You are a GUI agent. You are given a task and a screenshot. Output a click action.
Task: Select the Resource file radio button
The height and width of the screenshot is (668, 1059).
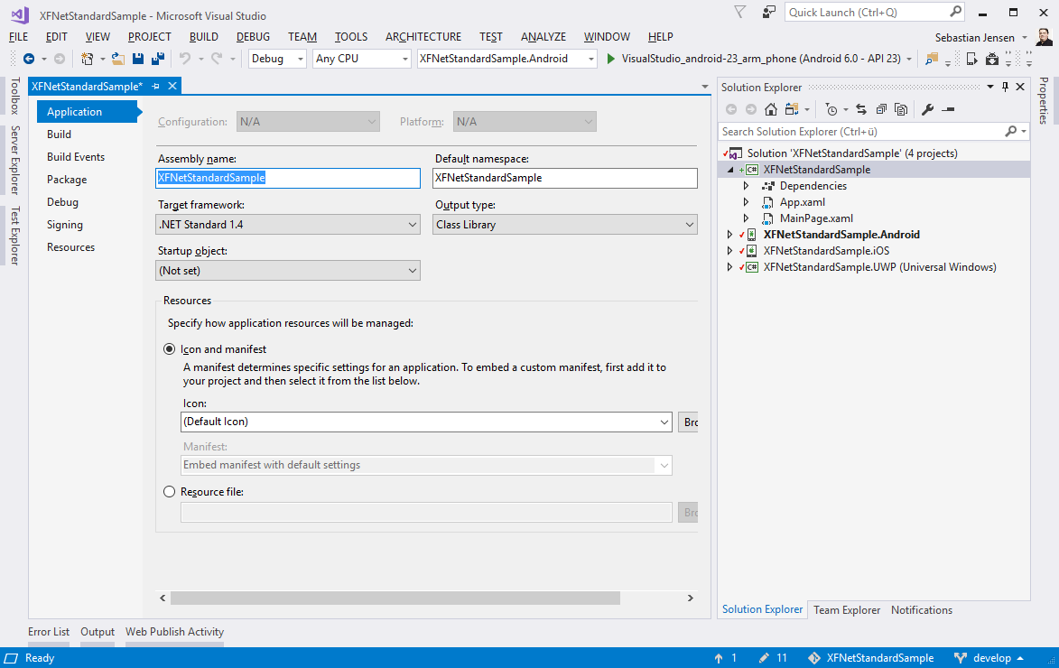(x=169, y=492)
